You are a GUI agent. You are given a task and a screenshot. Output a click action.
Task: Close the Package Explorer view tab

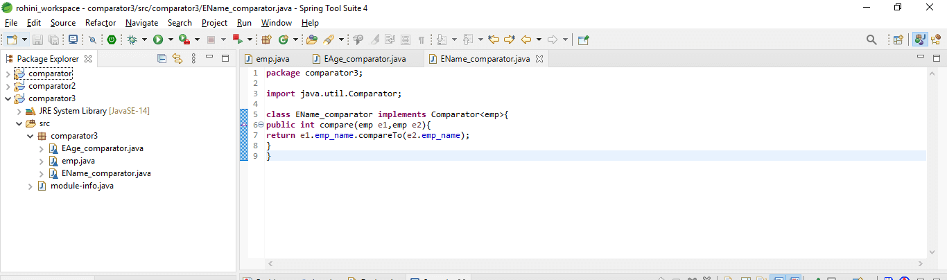88,59
